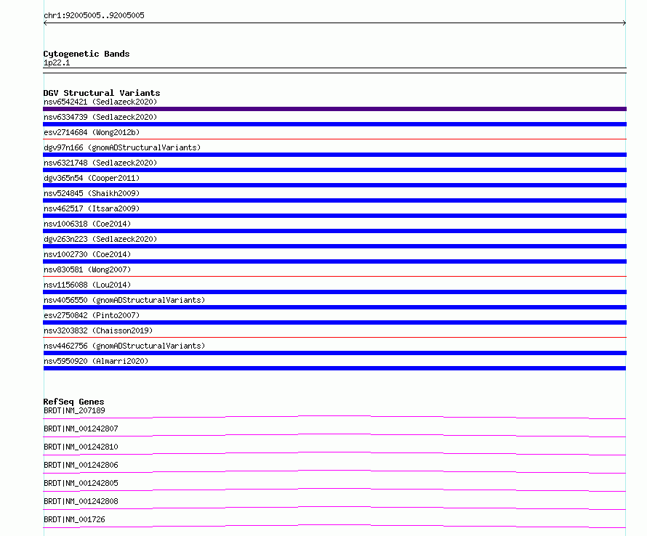Screen dimensions: 647x536
Task: Click the blue bar under dgv263n223
Action: click(x=334, y=246)
